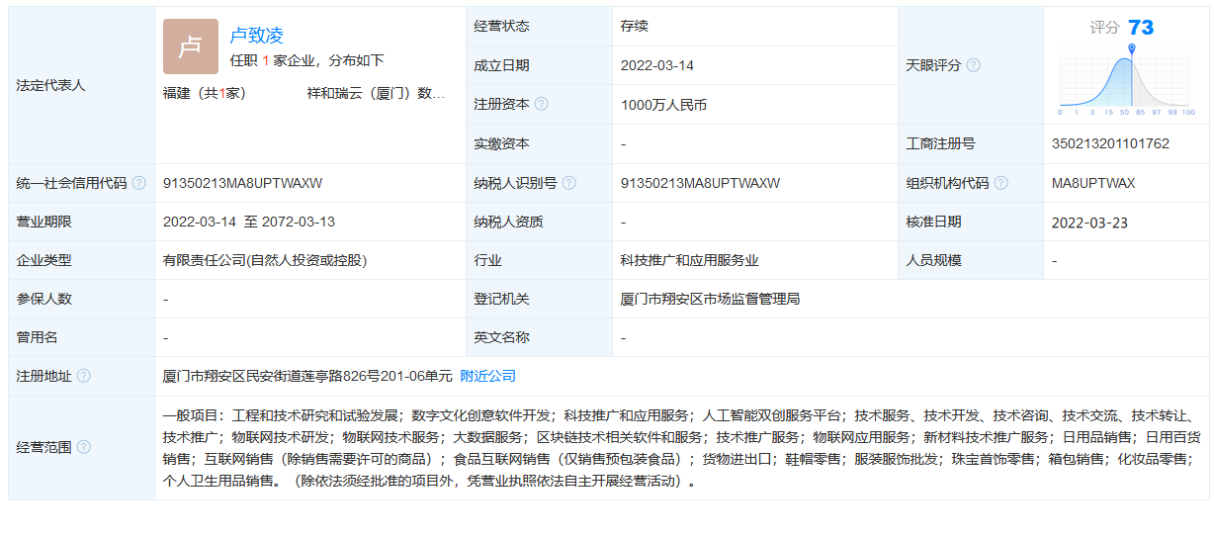This screenshot has height=539, width=1214.
Task: Click the 卢 avatar tile
Action: coord(190,46)
